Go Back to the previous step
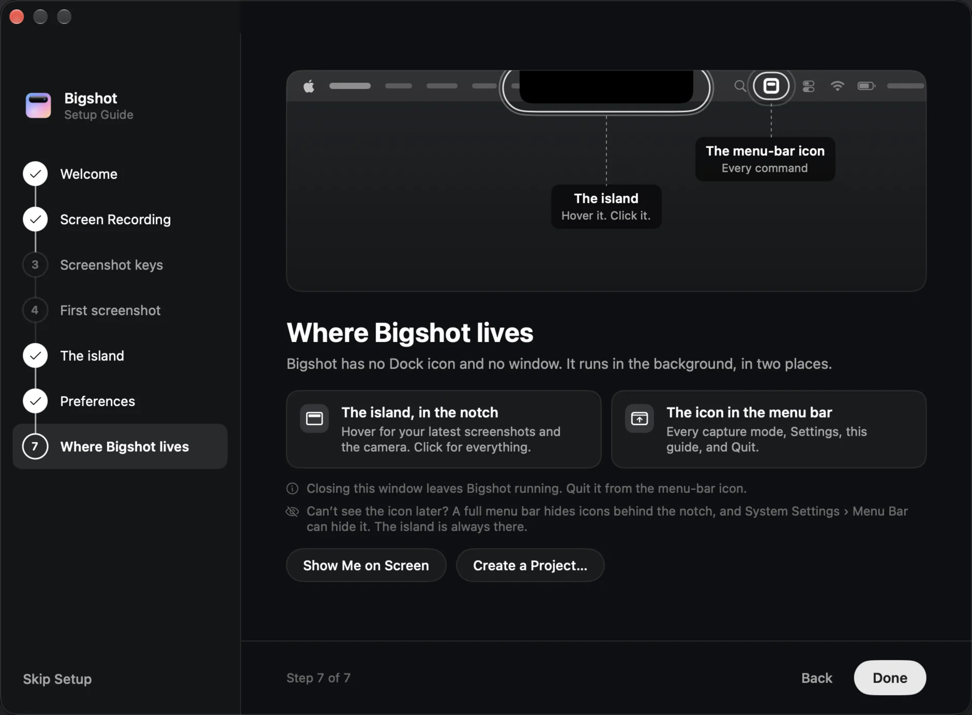Viewport: 972px width, 715px height. point(817,678)
